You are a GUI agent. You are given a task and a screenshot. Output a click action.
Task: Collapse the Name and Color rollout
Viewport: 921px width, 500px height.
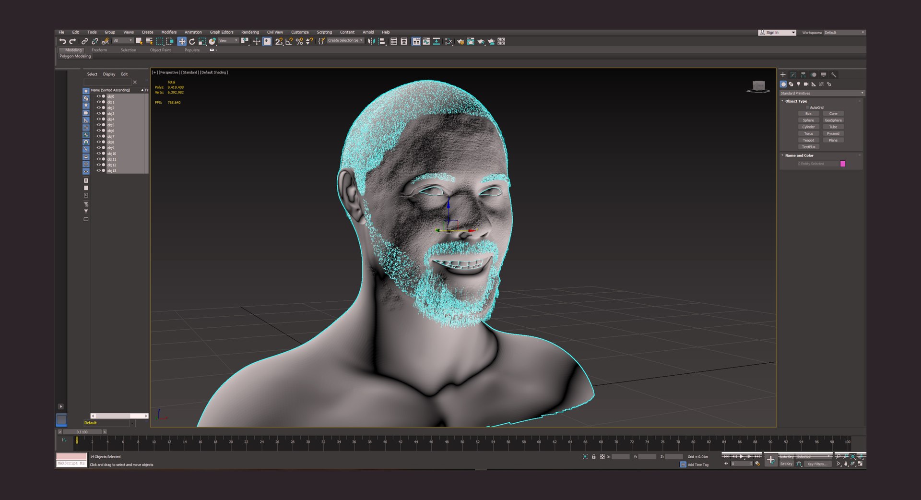[799, 155]
